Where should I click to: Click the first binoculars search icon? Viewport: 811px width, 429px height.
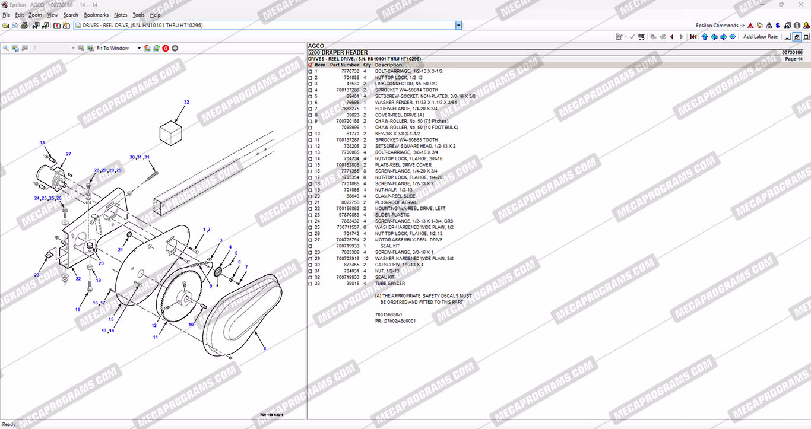36,26
